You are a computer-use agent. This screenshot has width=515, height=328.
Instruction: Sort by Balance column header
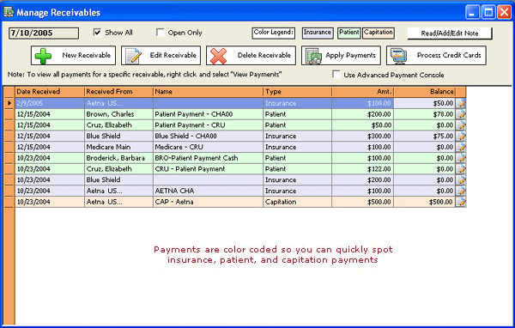(x=425, y=92)
